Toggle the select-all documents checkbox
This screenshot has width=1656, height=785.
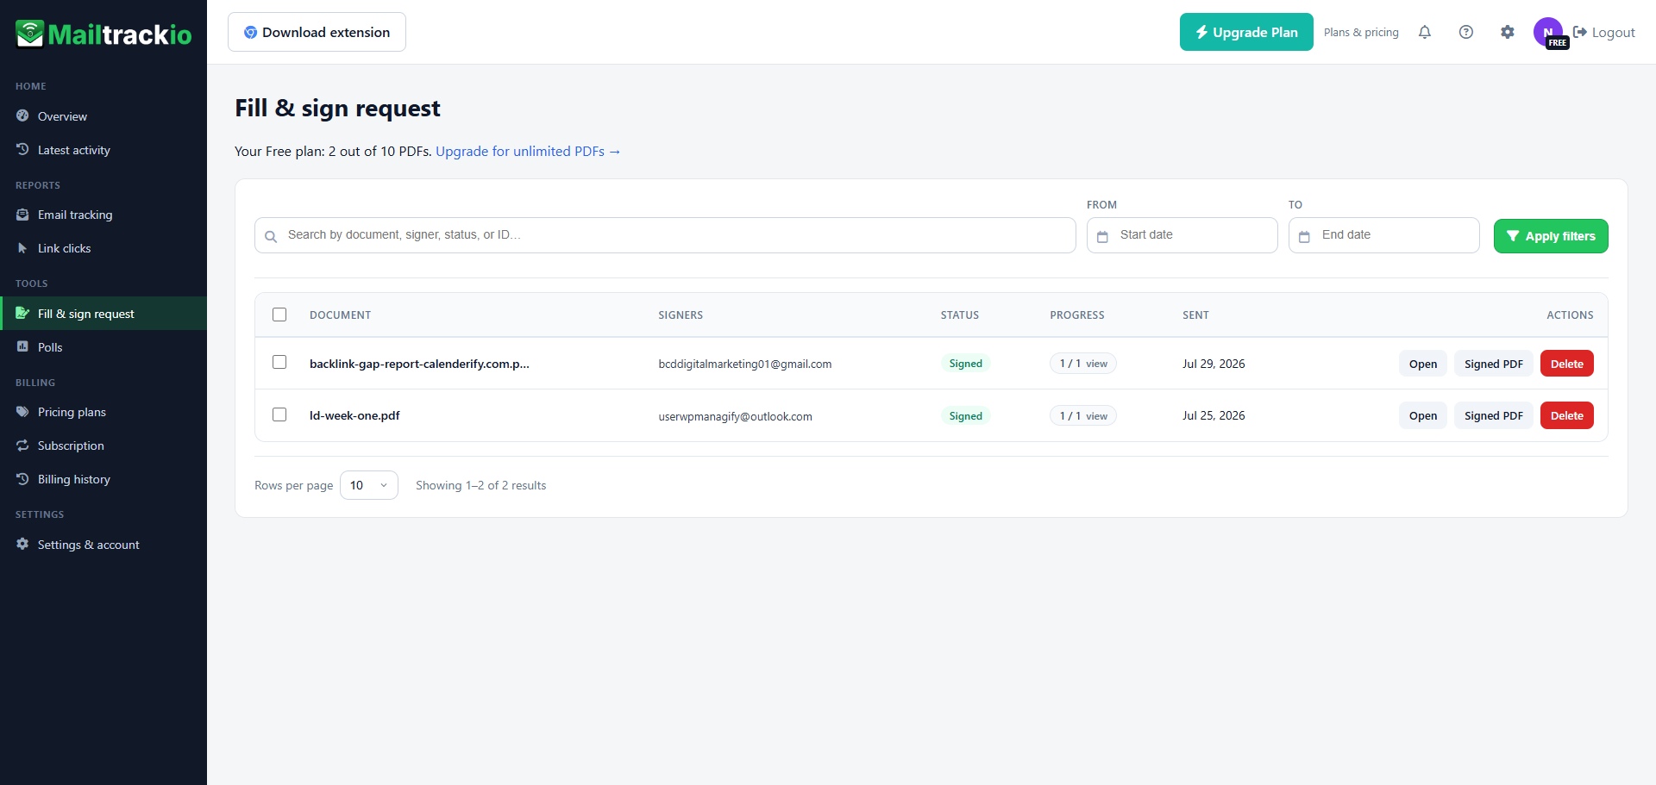279,315
